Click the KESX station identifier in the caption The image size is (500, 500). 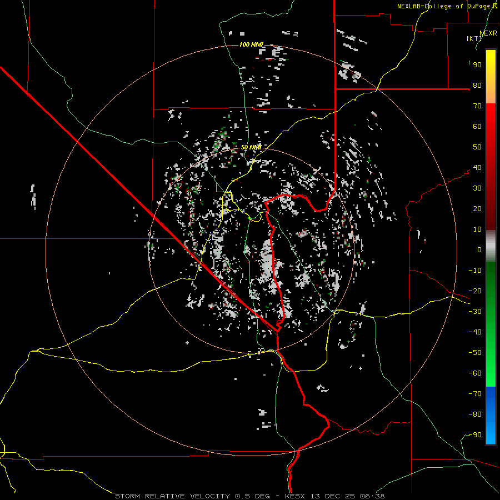[x=295, y=496]
